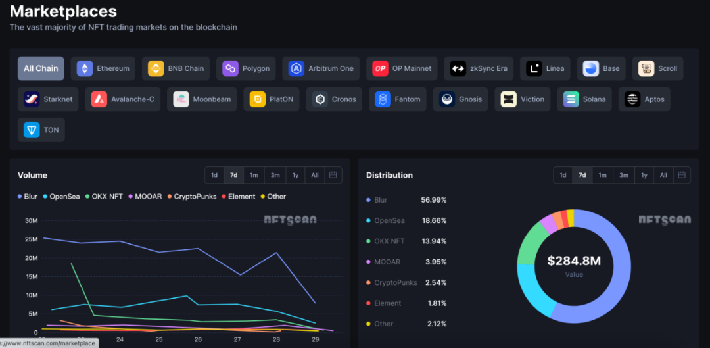Toggle Blur series in Volume legend
Viewport: 710px width, 348px height.
28,196
